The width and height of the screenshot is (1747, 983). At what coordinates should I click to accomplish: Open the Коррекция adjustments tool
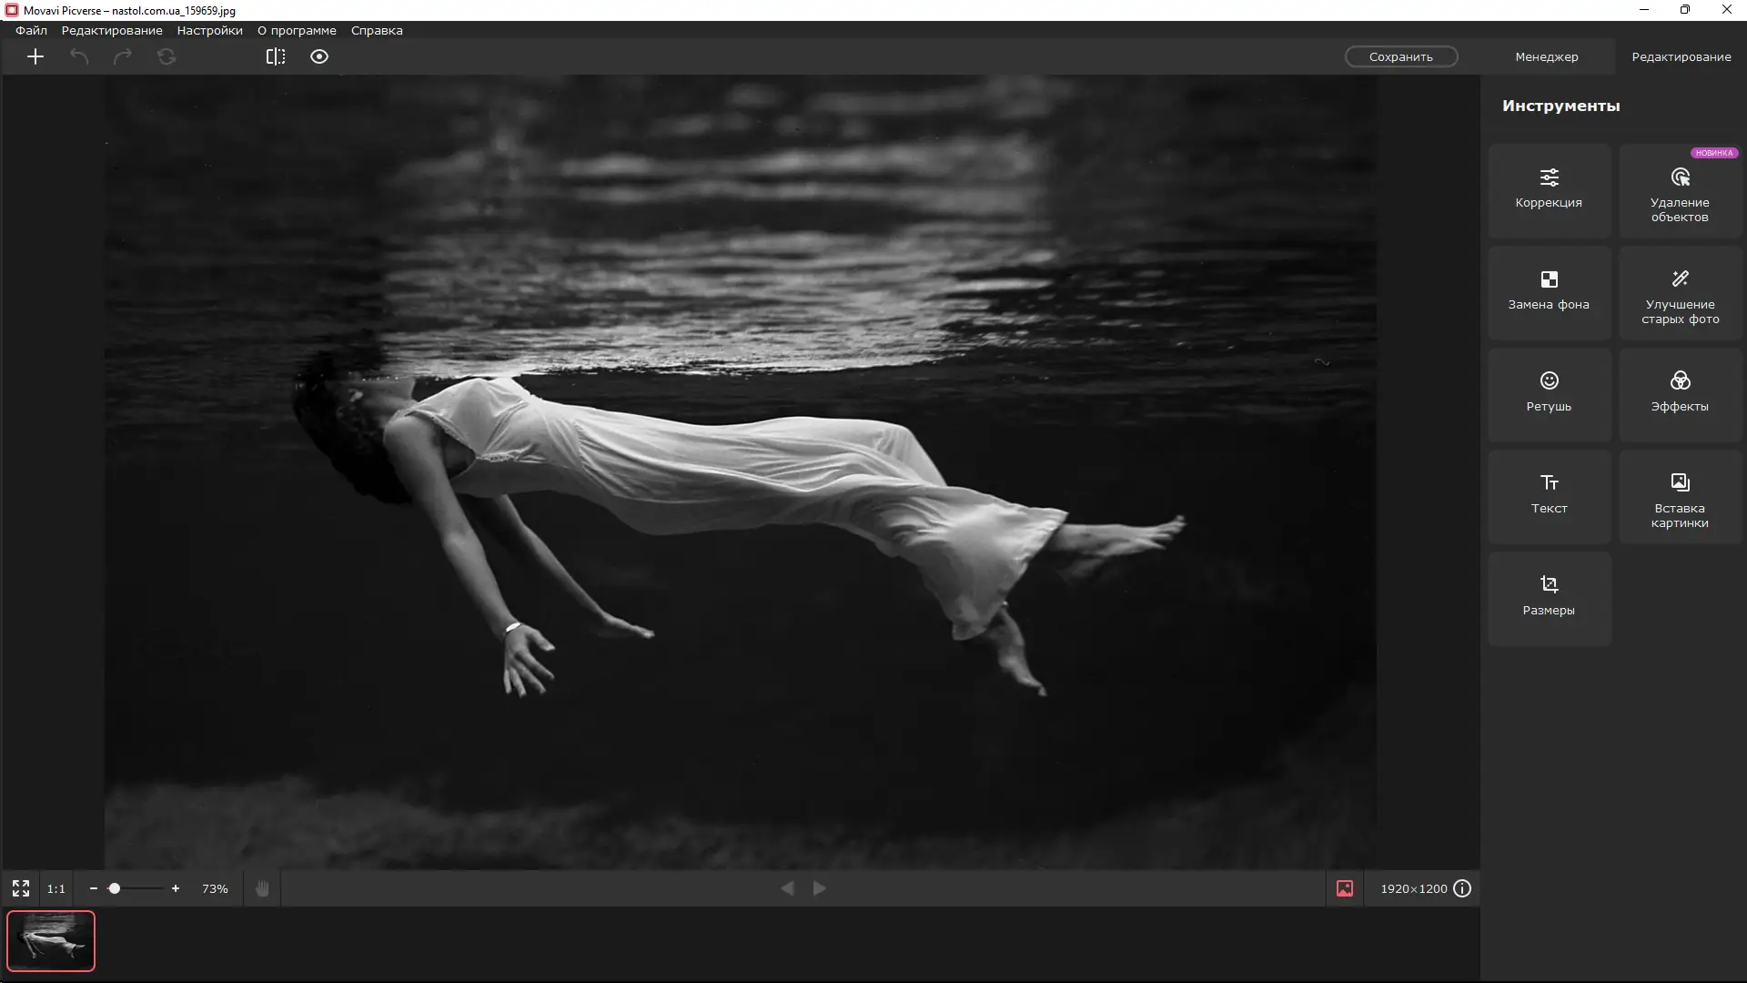[1549, 189]
